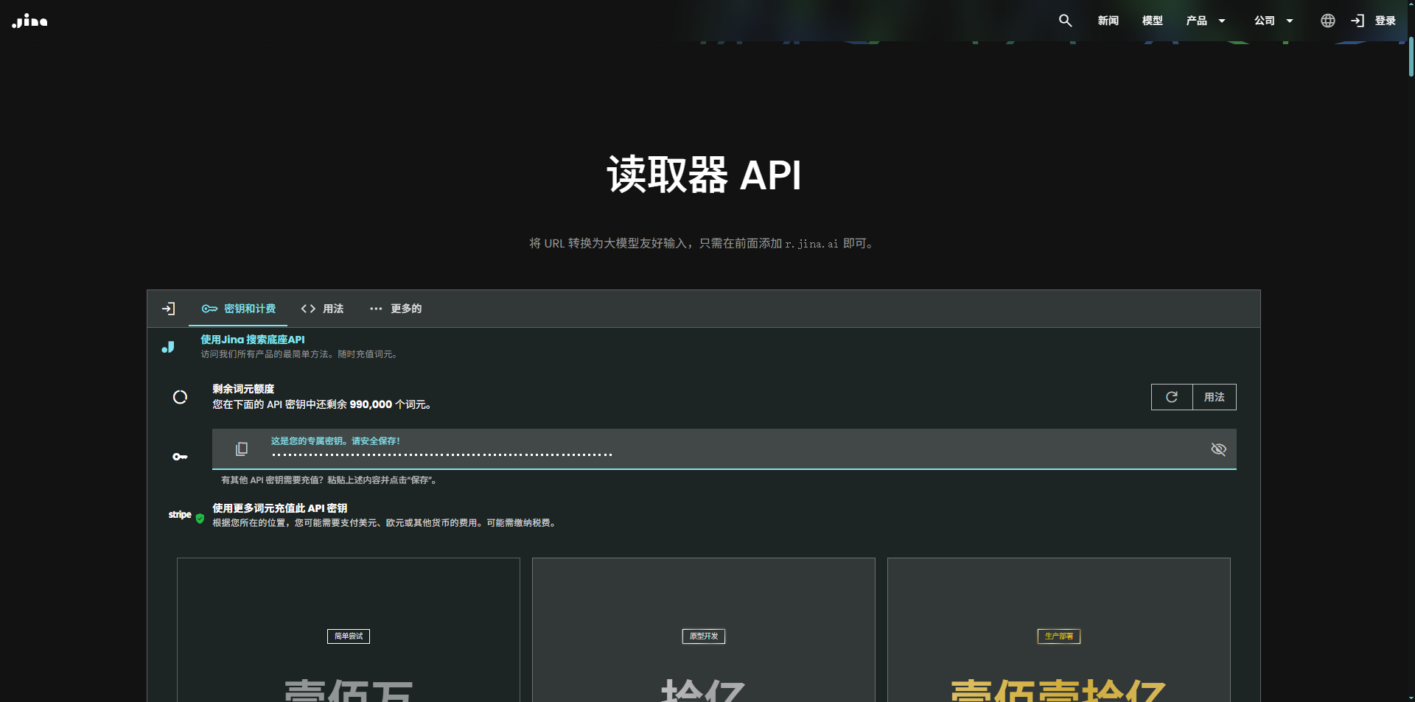Screen dimensions: 1415x702
Task: Switch to the 密钥和计费 tab
Action: pos(238,309)
